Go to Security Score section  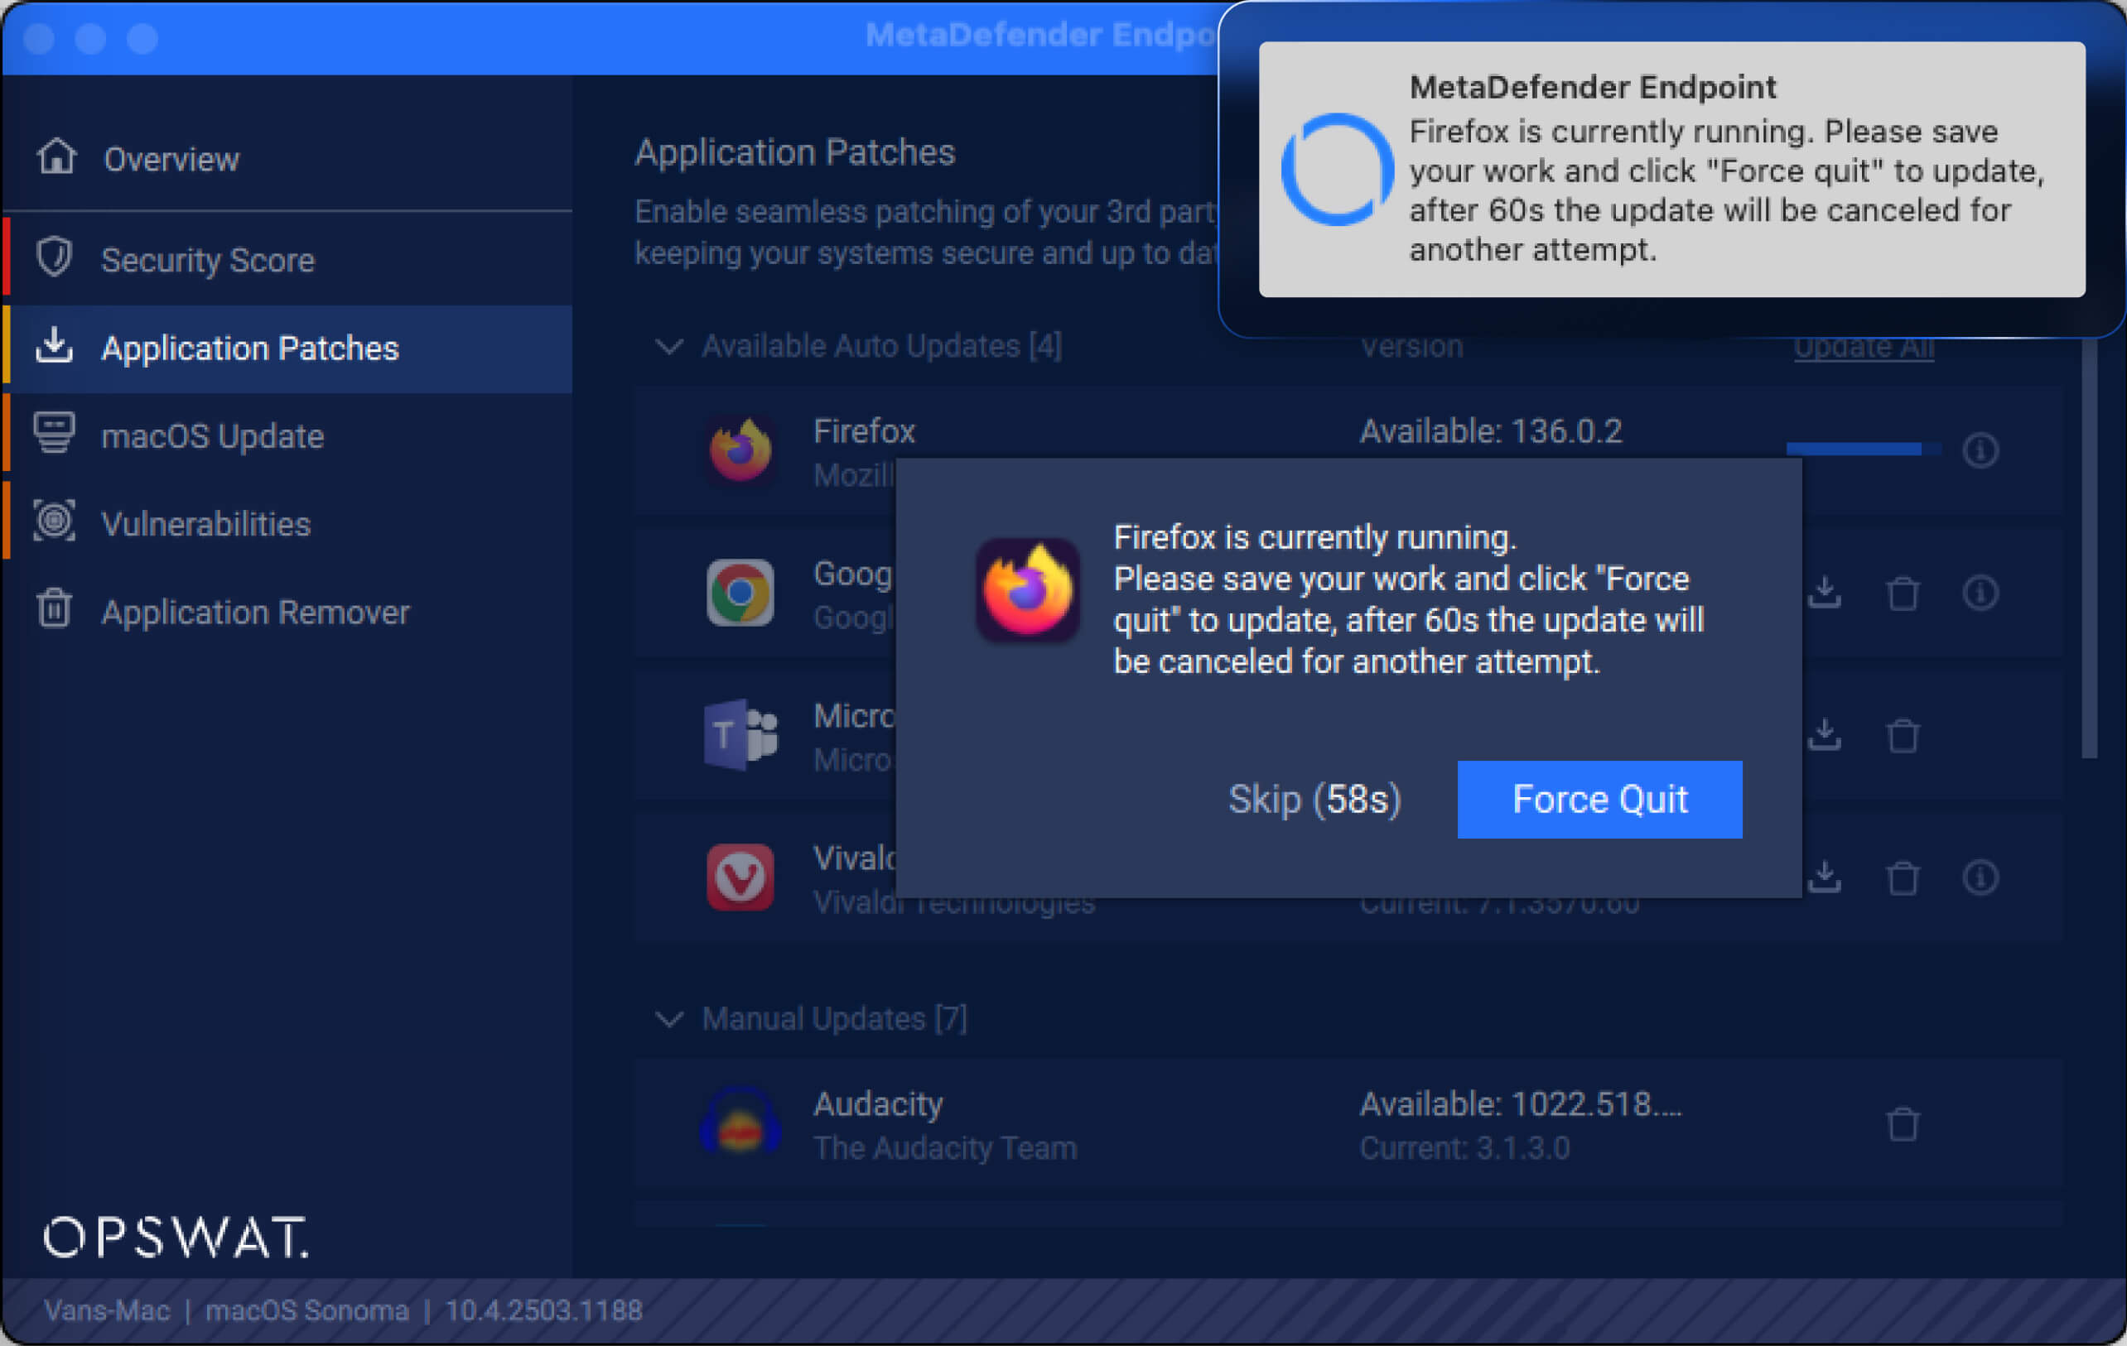coord(208,261)
